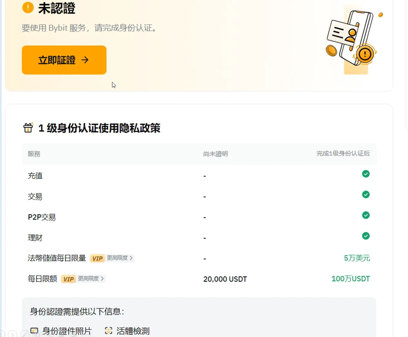Click the 完成1级身份认证后 column header
The image size is (408, 337).
click(x=343, y=154)
